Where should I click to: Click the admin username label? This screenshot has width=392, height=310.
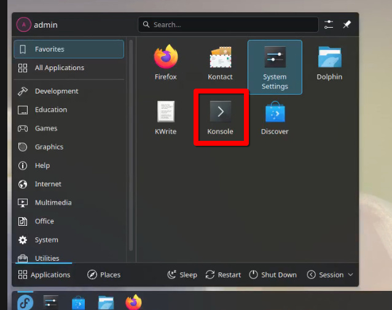(x=45, y=25)
